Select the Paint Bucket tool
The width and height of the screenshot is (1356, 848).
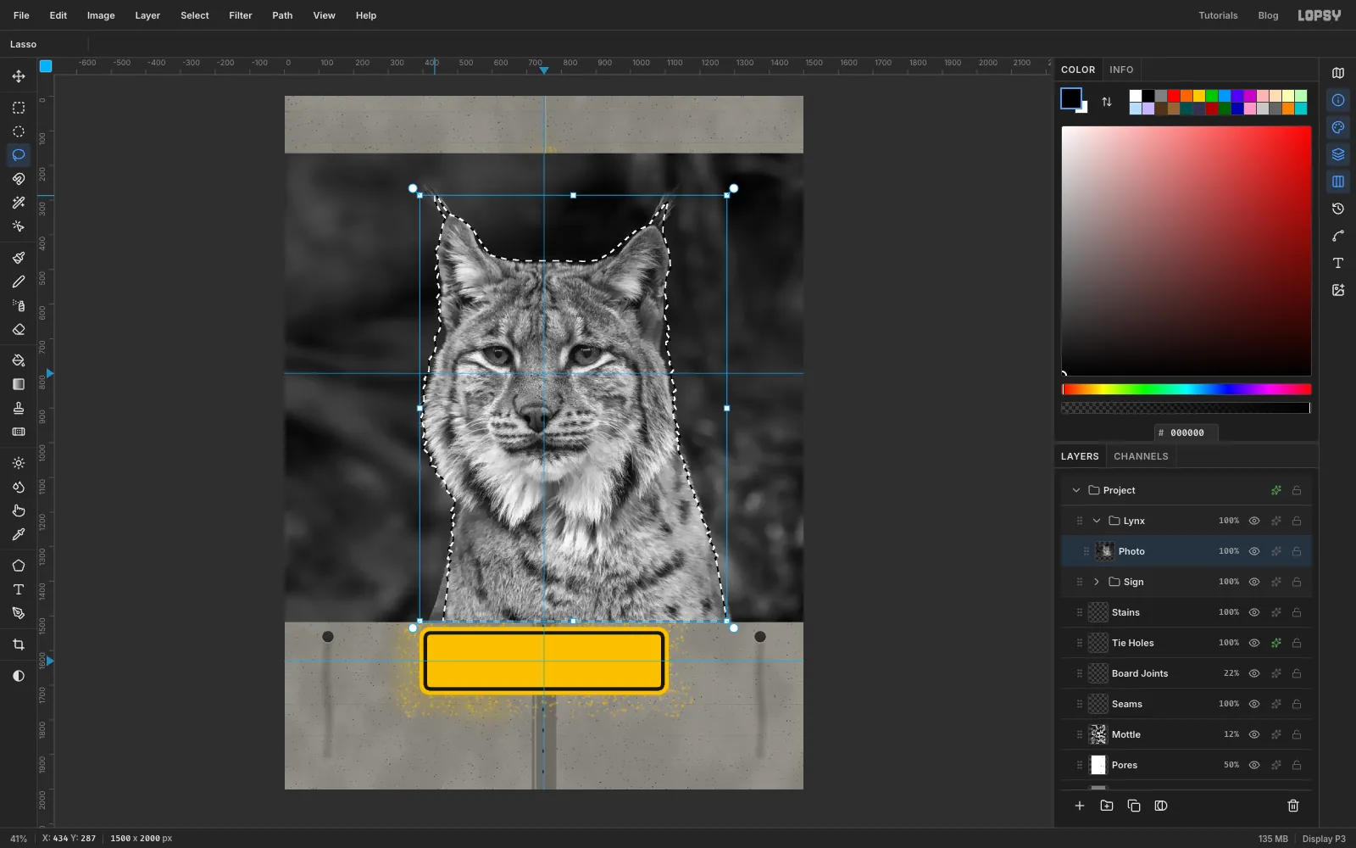click(x=19, y=360)
